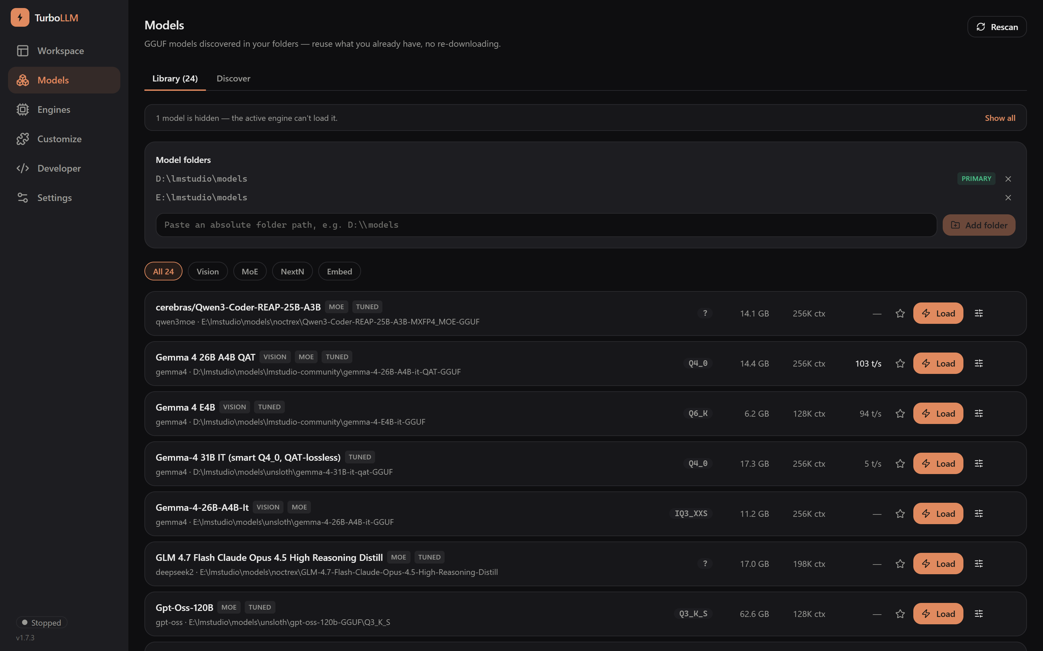Viewport: 1043px width, 651px height.
Task: Select Models in the sidebar
Action: click(x=64, y=80)
